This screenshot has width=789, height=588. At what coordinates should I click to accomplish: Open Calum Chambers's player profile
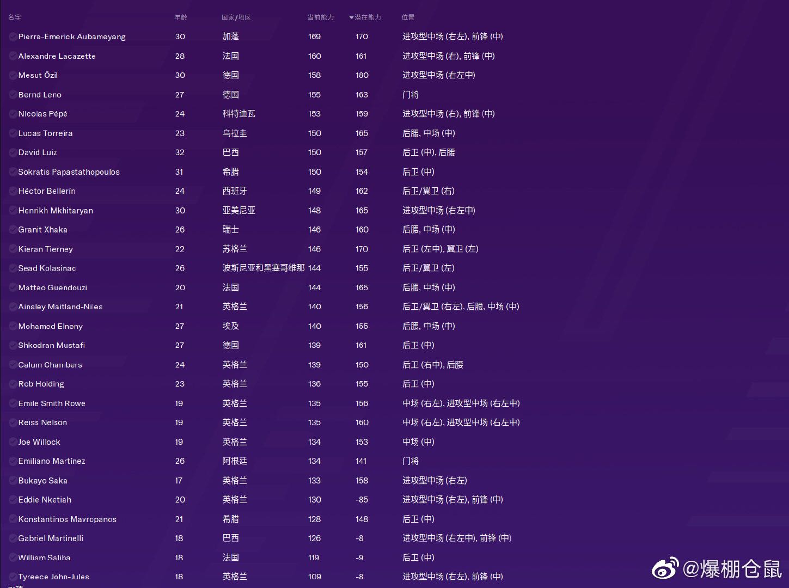click(50, 365)
